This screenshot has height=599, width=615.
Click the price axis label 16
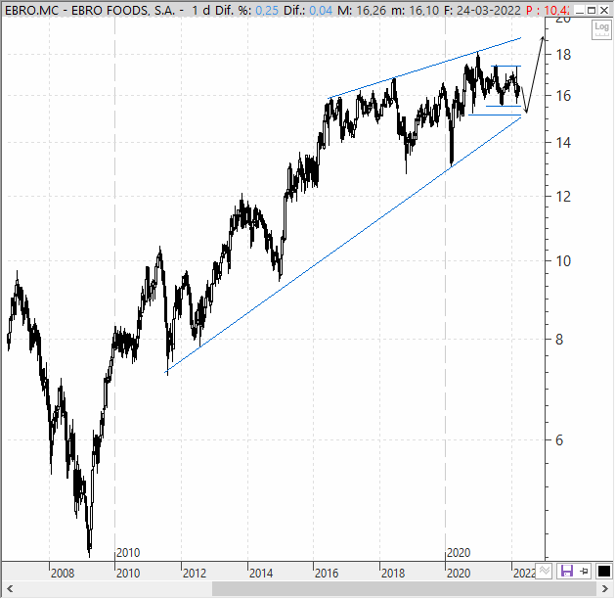pos(563,96)
